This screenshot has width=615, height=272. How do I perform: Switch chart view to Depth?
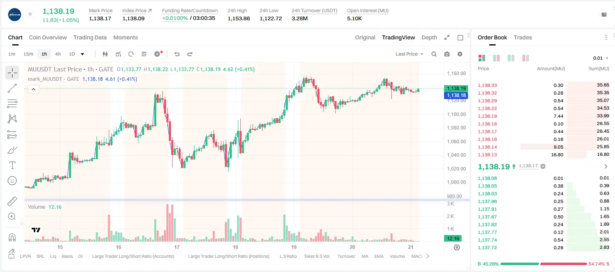click(429, 37)
